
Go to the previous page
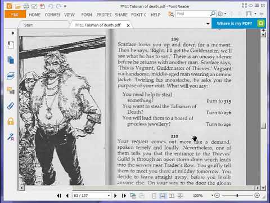(67, 196)
